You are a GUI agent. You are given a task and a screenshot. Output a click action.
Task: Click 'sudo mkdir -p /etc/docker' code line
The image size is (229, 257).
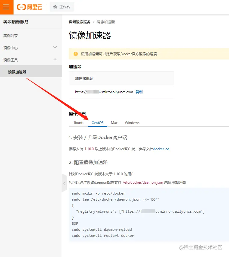click(99, 193)
